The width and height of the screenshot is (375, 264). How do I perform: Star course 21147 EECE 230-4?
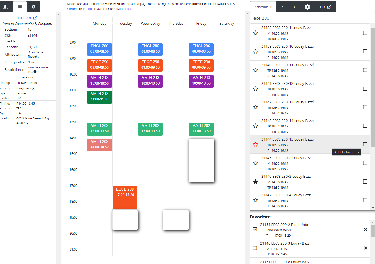pos(256,200)
